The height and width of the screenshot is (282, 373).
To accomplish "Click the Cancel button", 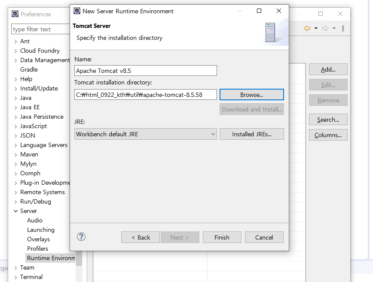I will 264,237.
